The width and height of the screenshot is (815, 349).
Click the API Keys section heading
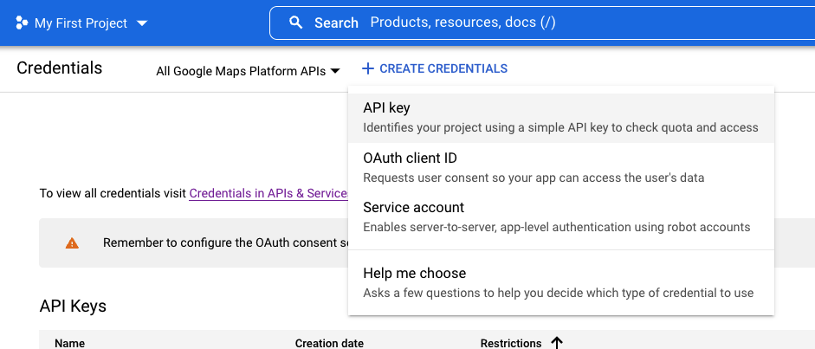73,306
